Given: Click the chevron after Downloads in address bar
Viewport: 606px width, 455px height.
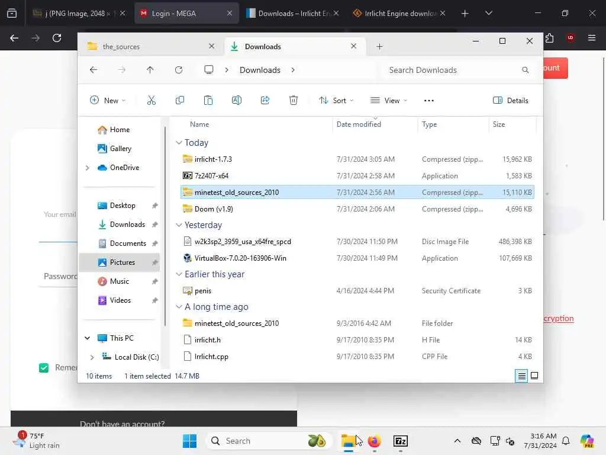Looking at the screenshot, I should coord(293,70).
